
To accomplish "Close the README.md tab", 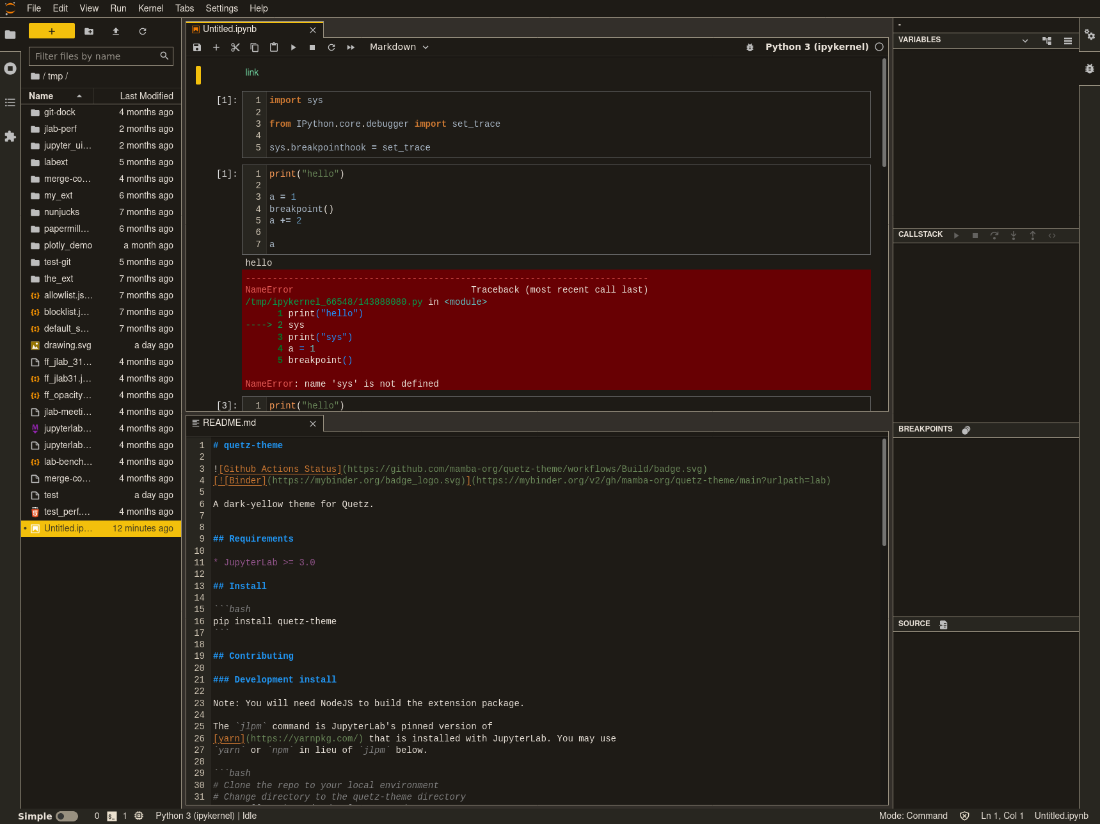I will (313, 424).
